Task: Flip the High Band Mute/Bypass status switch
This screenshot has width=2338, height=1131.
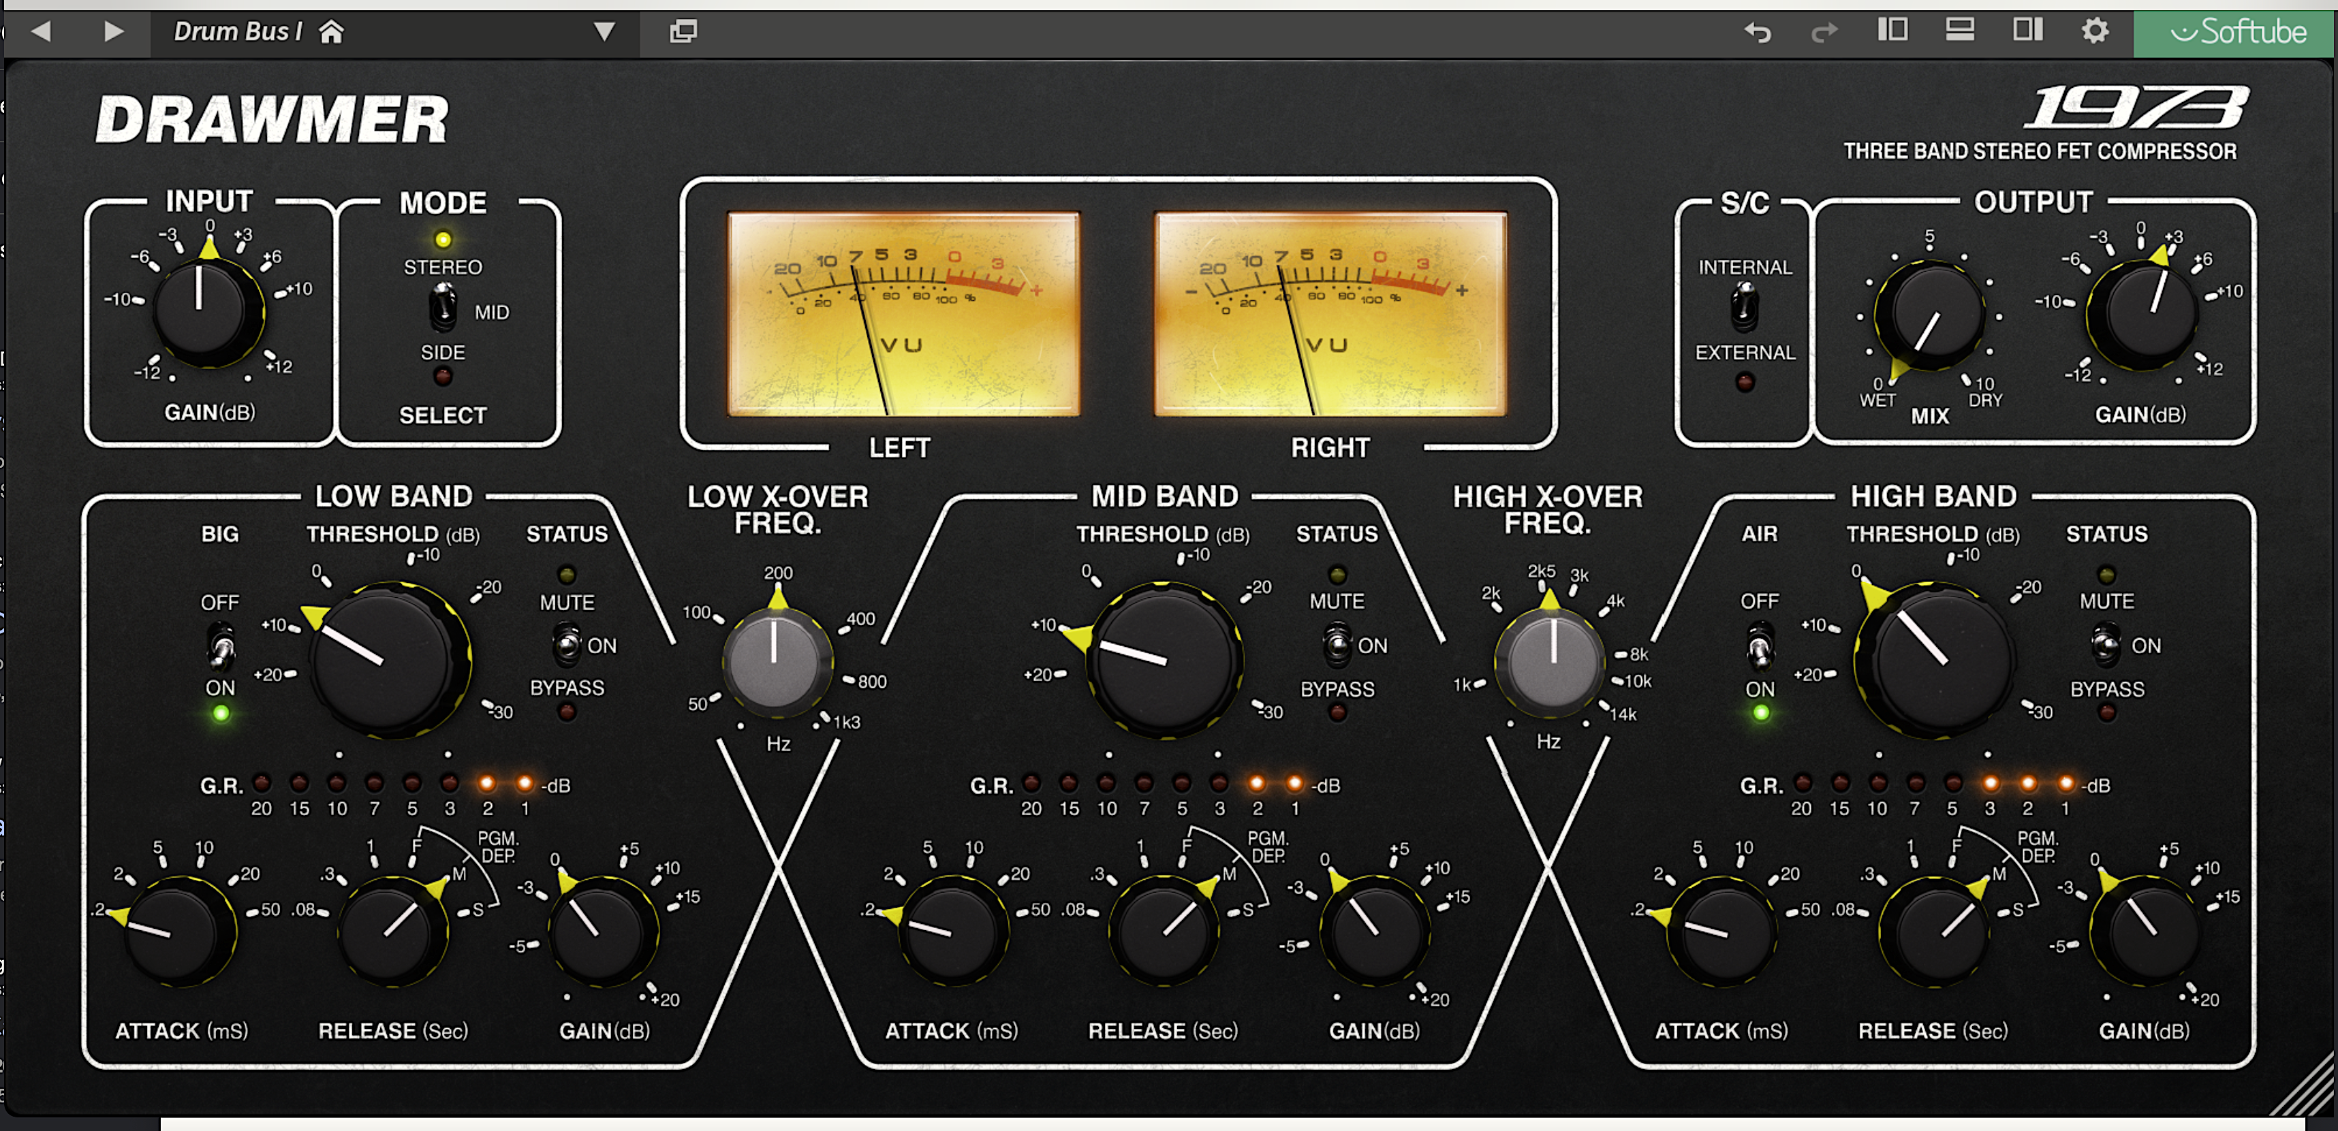Action: (x=2108, y=645)
